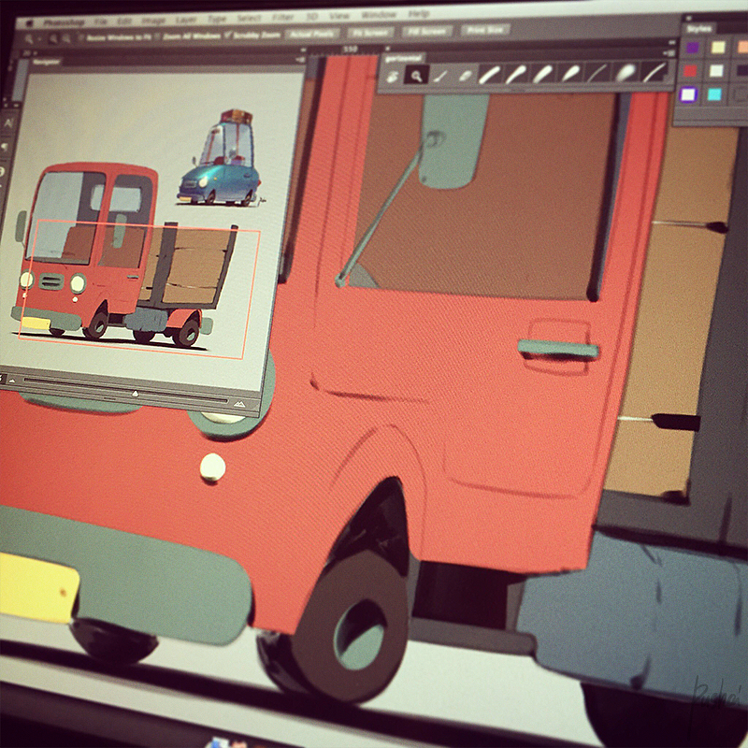Viewport: 748px width, 748px height.
Task: Select the Brush tool in tool panel
Action: coord(440,76)
